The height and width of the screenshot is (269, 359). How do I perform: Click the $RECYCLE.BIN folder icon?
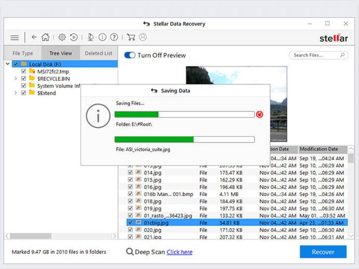[32, 78]
